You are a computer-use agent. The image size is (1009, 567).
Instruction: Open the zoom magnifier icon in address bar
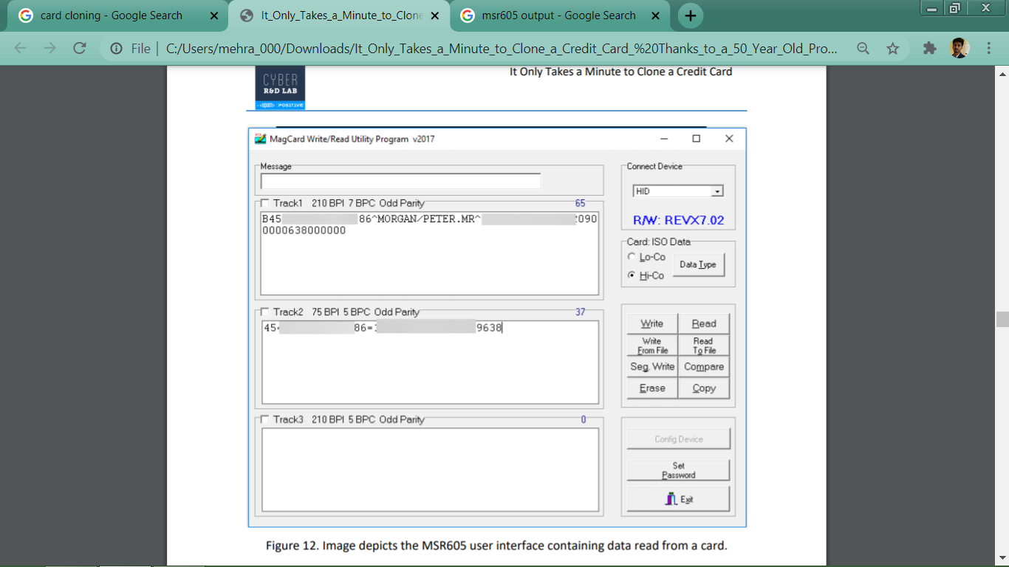tap(863, 48)
